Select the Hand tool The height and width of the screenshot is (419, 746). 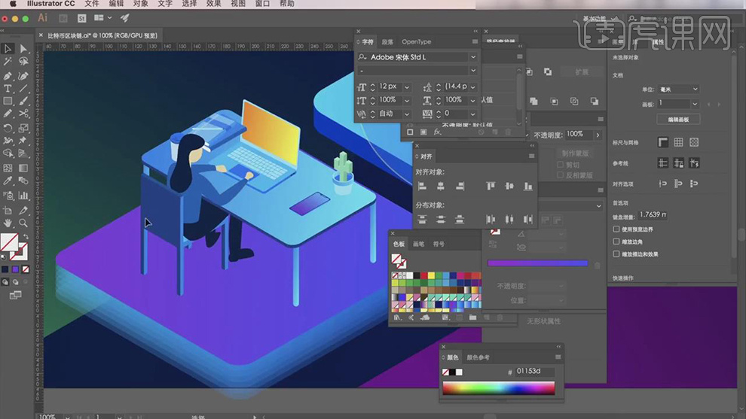(x=8, y=223)
